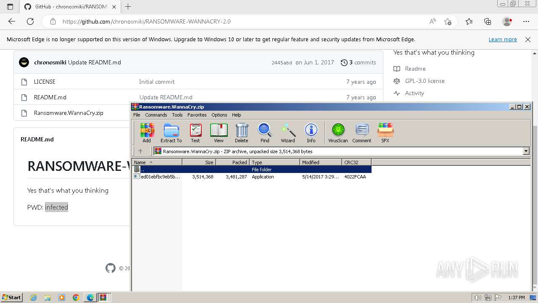Run the Test archive tool
The width and height of the screenshot is (538, 303).
[195, 133]
